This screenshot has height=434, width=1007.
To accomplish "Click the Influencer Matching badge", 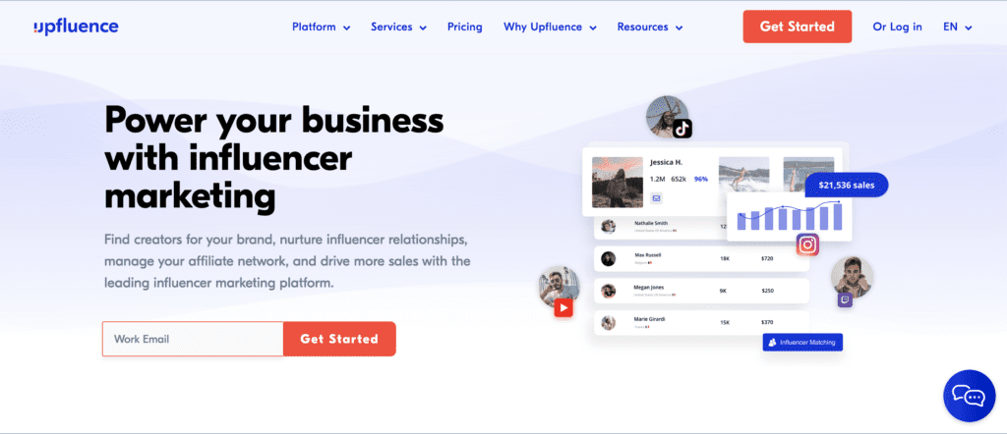I will [802, 343].
